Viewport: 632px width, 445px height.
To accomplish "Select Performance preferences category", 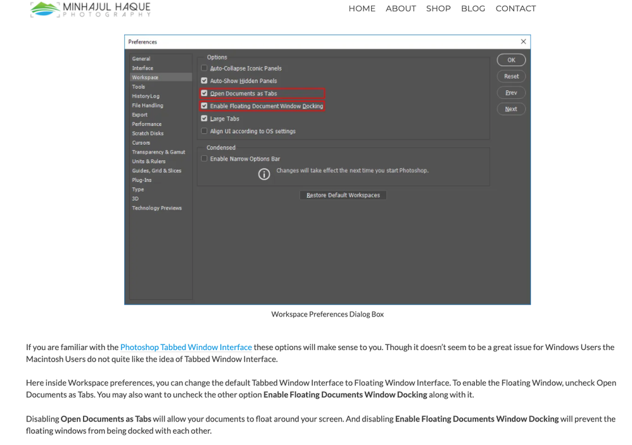I will [147, 124].
